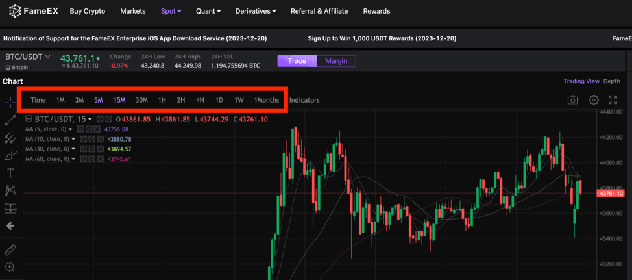Click the zoom in magnifier tool
The image size is (632, 280).
[10, 267]
